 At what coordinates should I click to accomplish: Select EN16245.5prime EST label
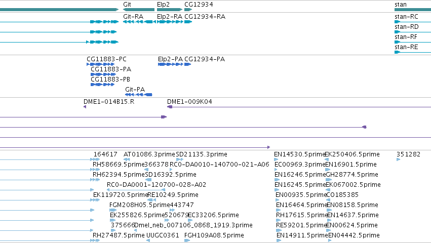click(300, 185)
